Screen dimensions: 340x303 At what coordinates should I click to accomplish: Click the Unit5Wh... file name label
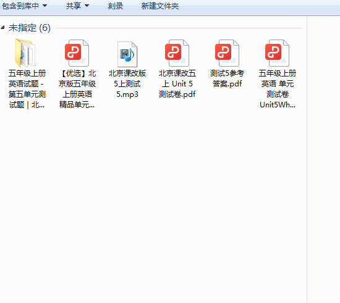click(278, 105)
